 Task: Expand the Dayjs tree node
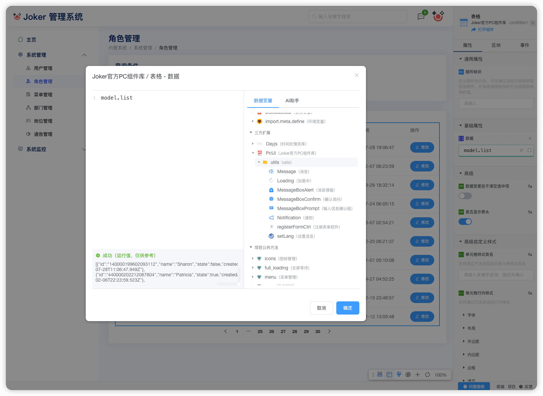click(253, 144)
